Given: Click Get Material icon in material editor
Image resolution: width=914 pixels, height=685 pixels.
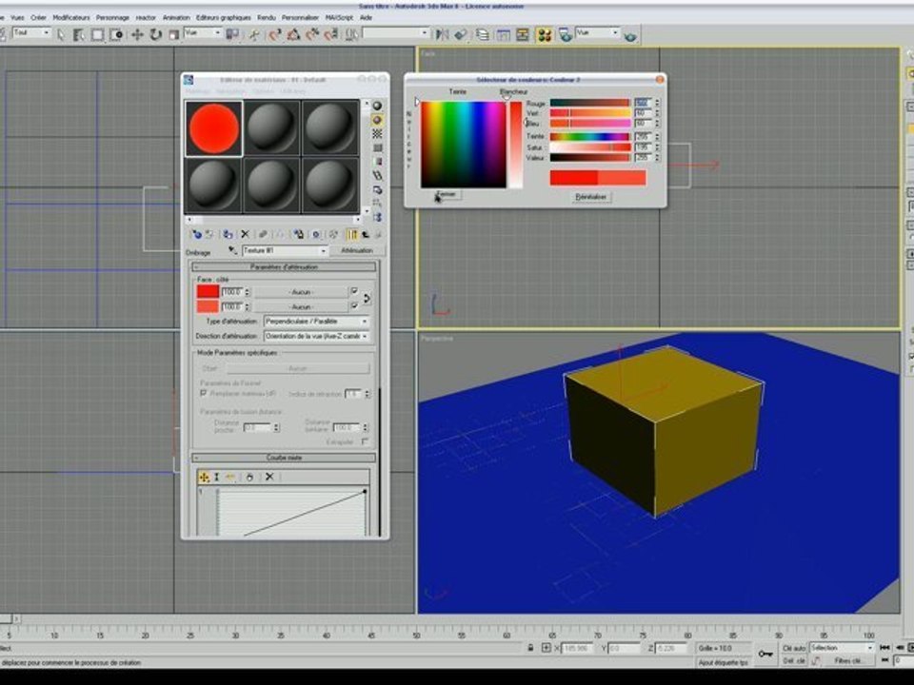Looking at the screenshot, I should point(196,234).
